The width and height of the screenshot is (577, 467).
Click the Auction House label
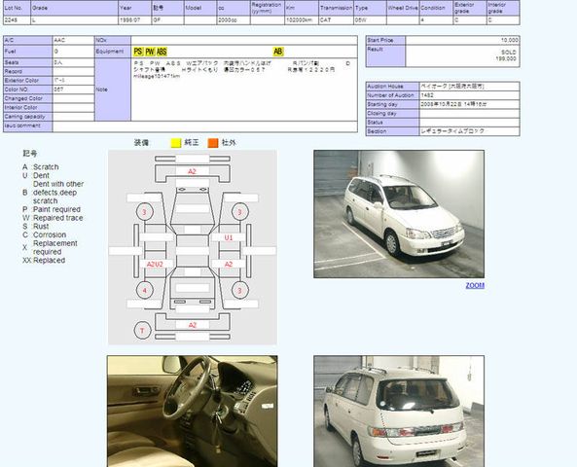(393, 87)
